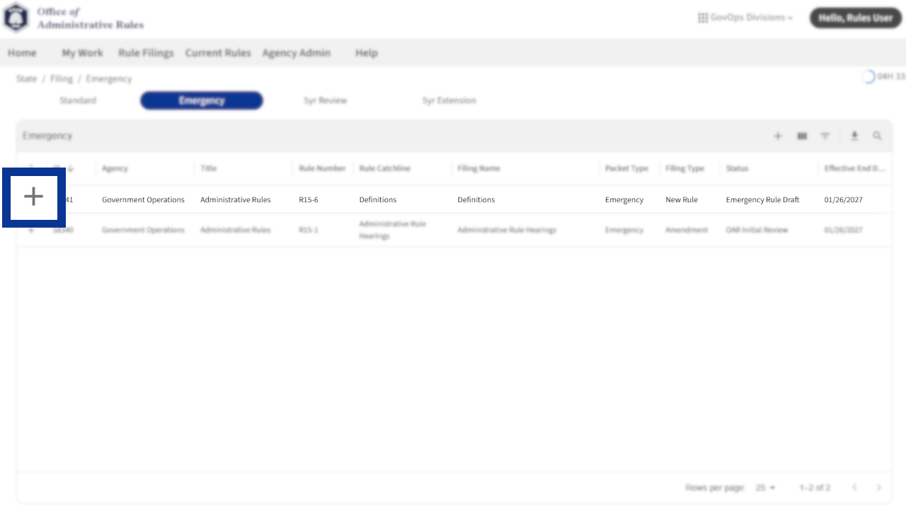Click the OAR Initial Review status cell
This screenshot has width=906, height=509.
click(x=757, y=230)
